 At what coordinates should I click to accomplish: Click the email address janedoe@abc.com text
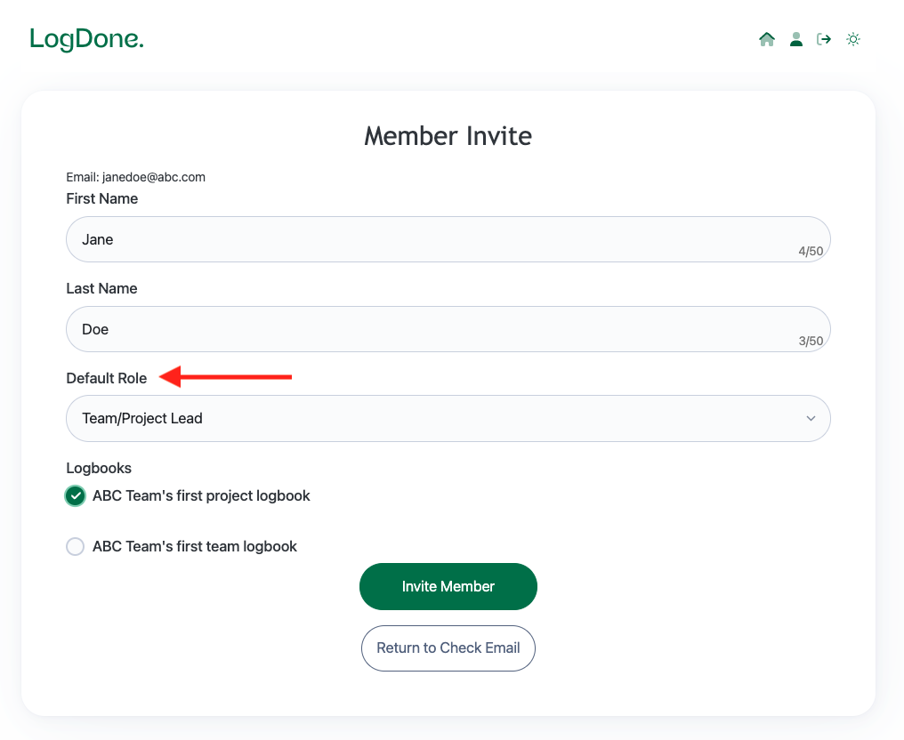tap(154, 177)
